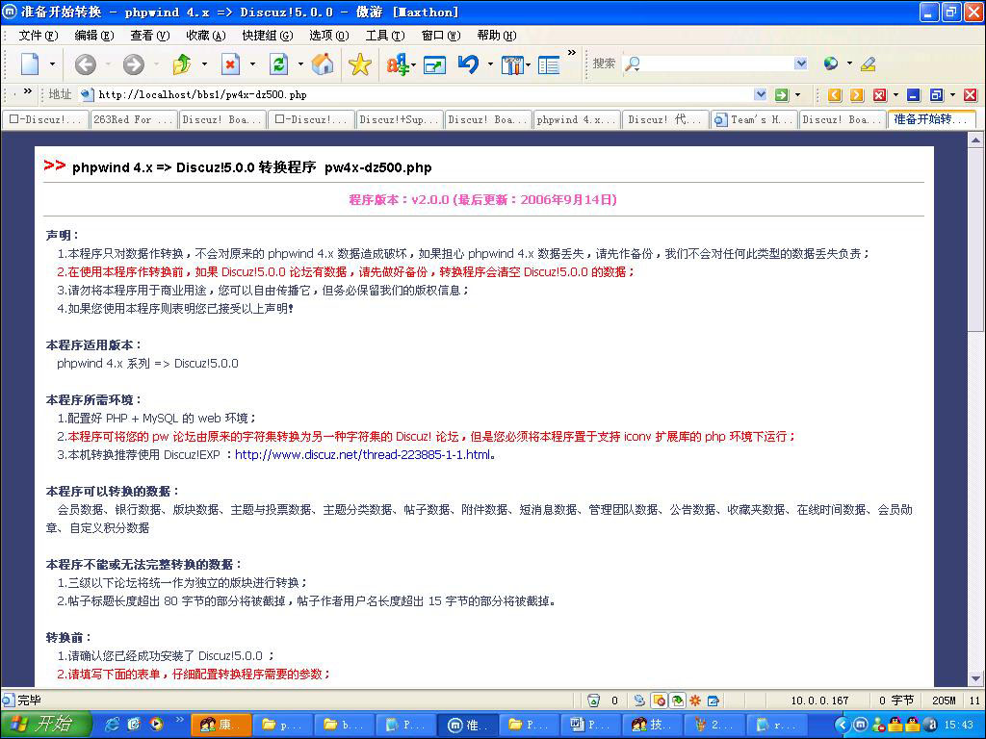This screenshot has width=986, height=739.
Task: Click the '205M' memory status entry
Action: tap(944, 701)
